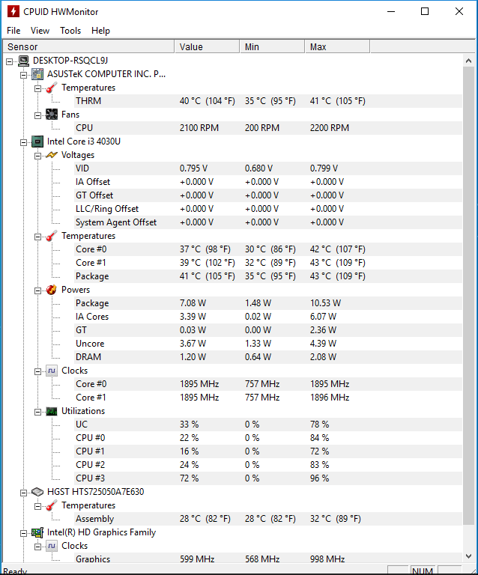Image resolution: width=478 pixels, height=575 pixels.
Task: Click the ASUSTeK motherboard icon
Action: (x=37, y=74)
